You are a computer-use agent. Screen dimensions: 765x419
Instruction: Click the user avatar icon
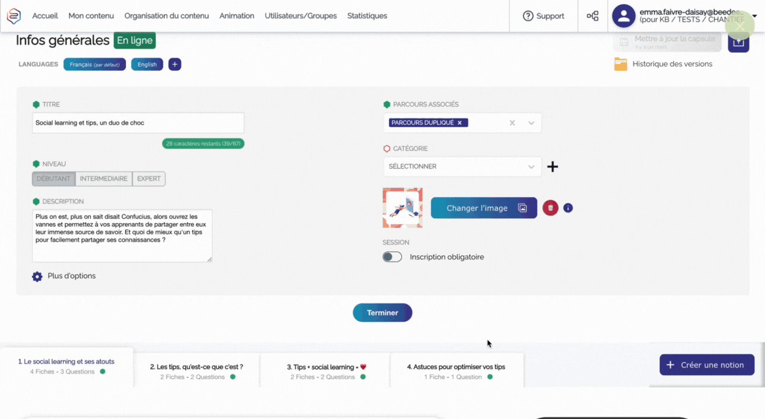click(x=623, y=16)
